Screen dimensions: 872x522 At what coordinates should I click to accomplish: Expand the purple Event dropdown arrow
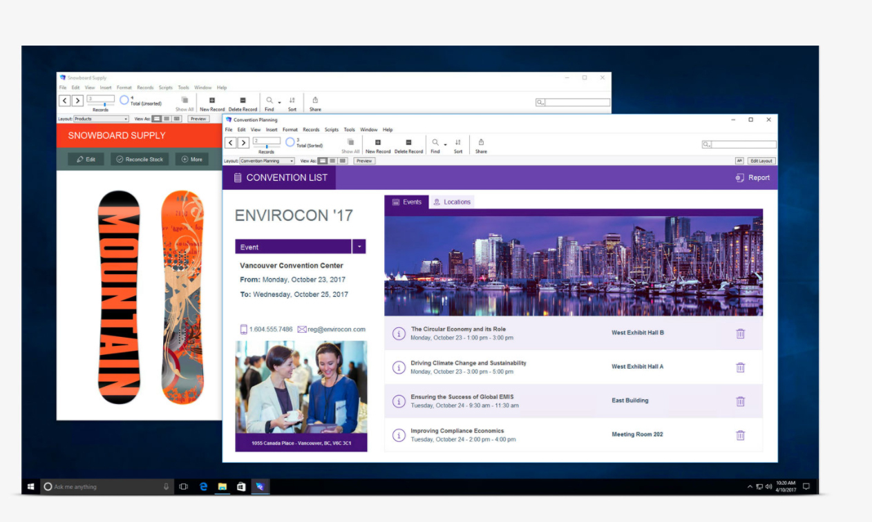pyautogui.click(x=359, y=246)
